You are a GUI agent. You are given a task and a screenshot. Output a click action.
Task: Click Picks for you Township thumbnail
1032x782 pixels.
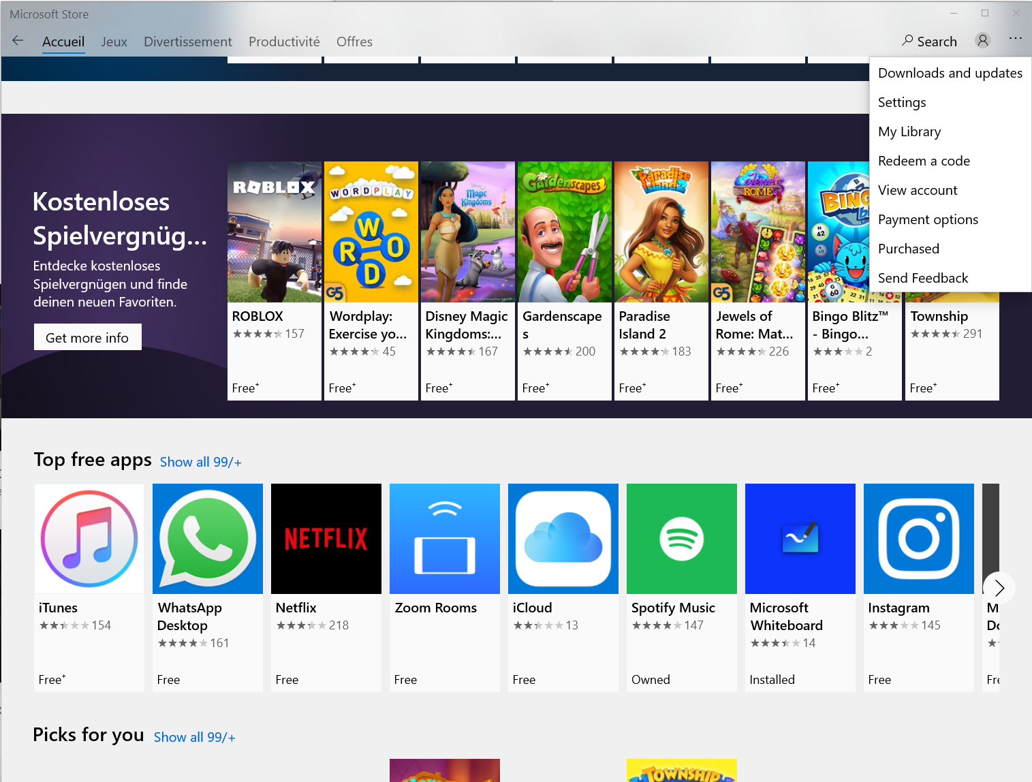682,770
